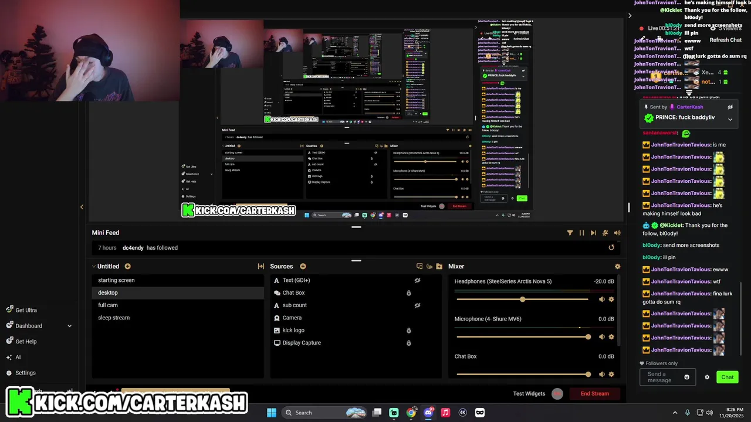Adjust the Chat Box volume slider

[x=522, y=374]
